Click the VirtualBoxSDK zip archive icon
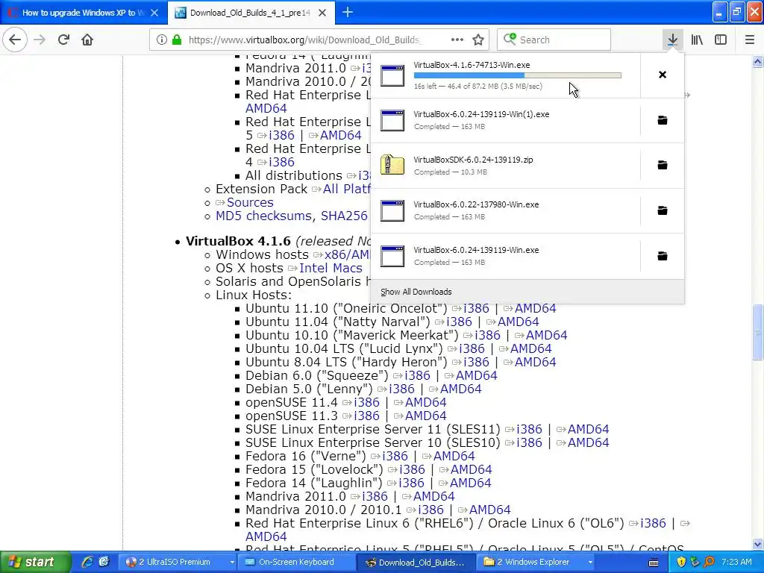Screen dimensions: 764x573 pyautogui.click(x=392, y=165)
